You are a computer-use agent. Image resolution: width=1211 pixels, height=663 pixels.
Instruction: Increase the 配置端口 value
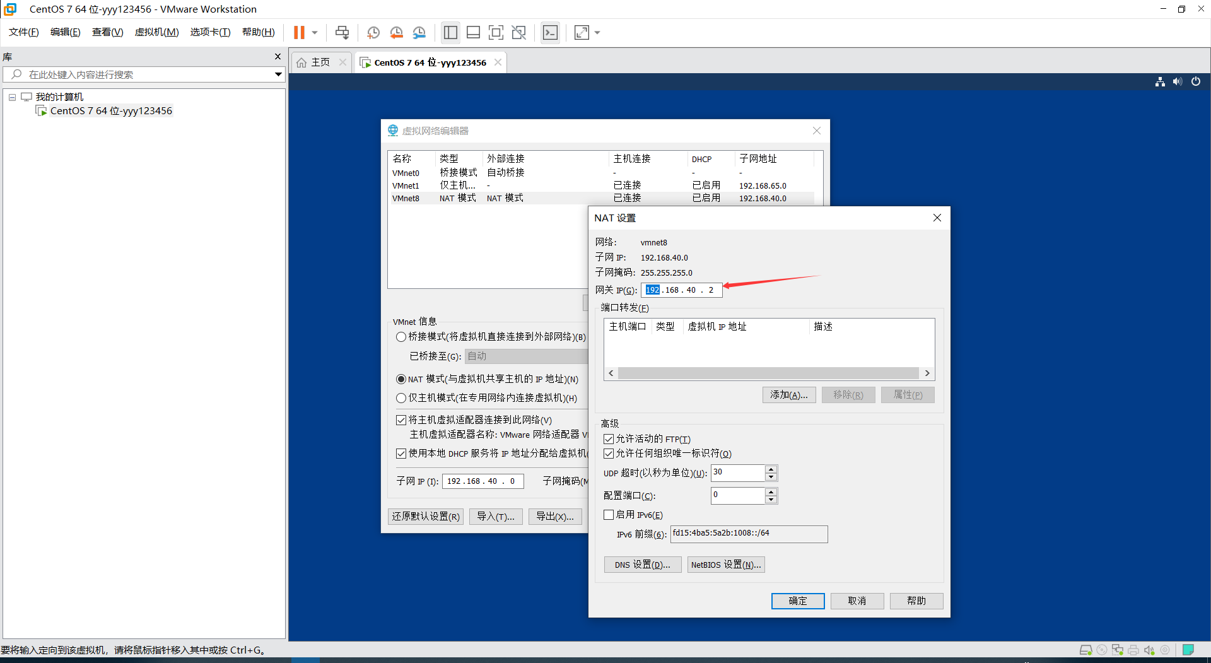[x=771, y=492]
